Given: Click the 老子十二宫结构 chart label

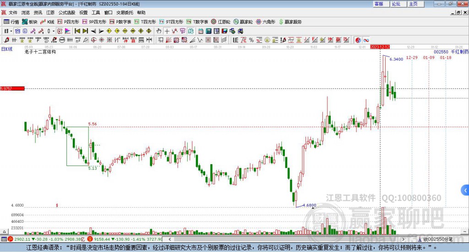Looking at the screenshot, I should (40, 52).
